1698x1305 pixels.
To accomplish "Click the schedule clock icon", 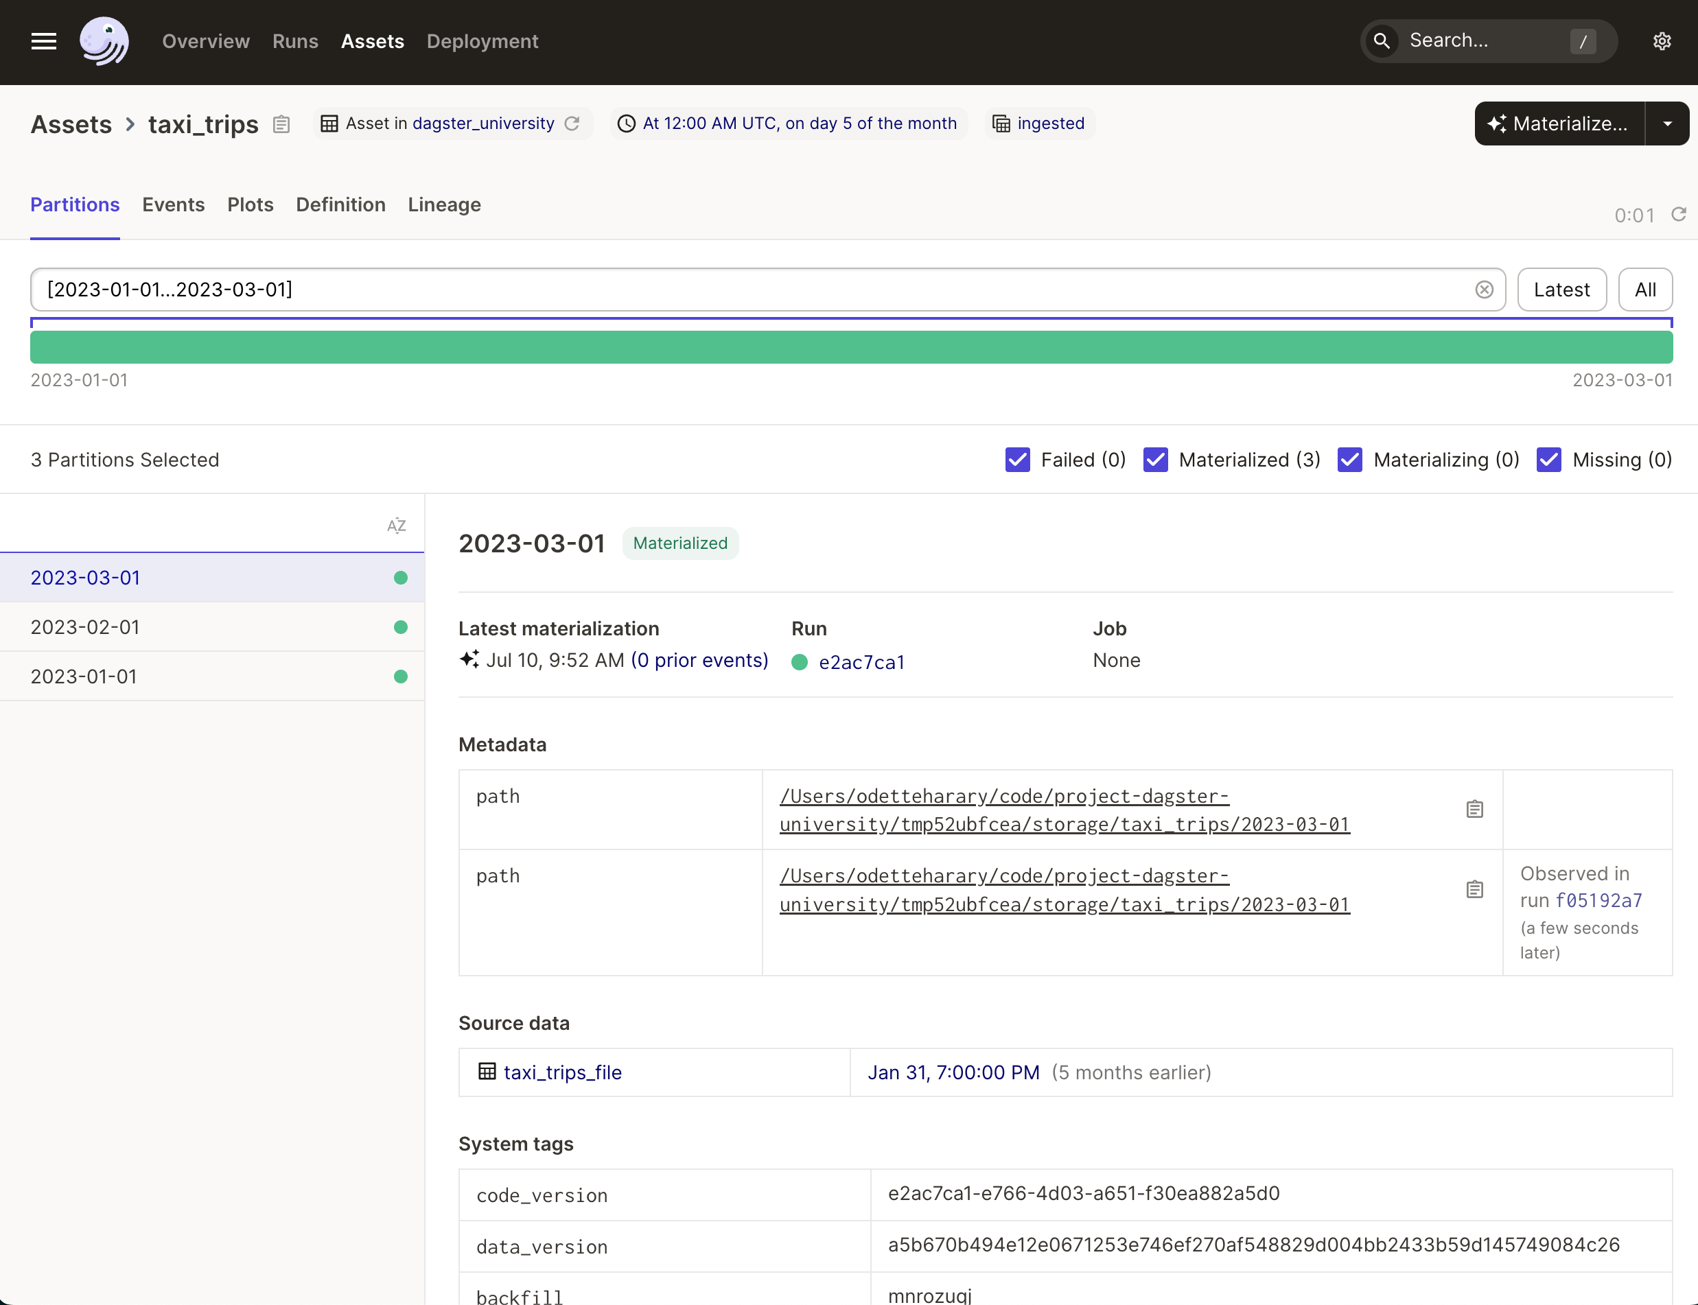I will coord(627,124).
